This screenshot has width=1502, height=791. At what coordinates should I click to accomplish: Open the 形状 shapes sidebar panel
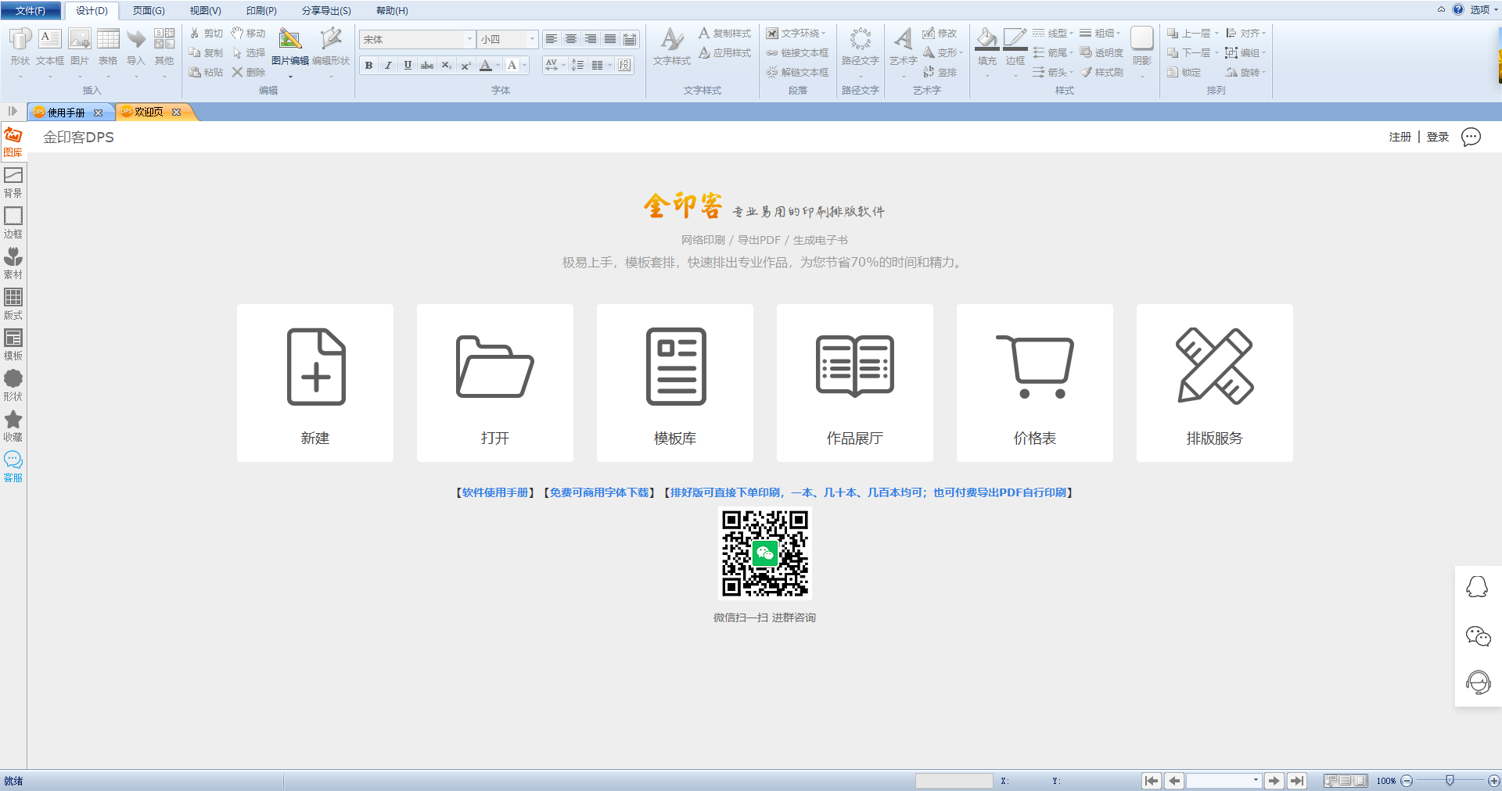pos(13,385)
